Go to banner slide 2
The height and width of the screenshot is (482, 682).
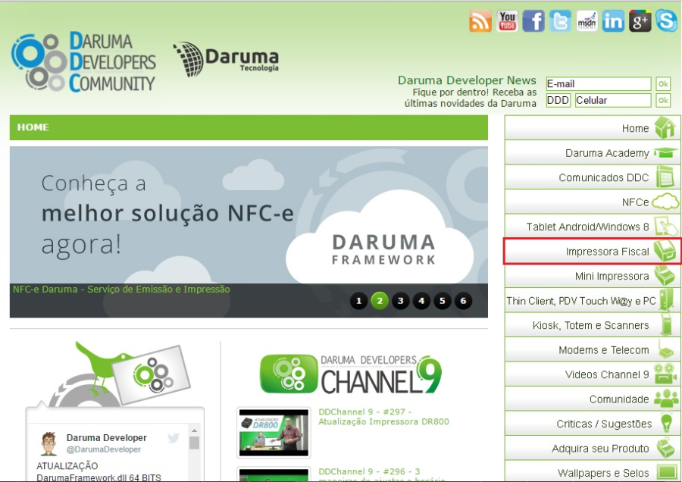[x=380, y=301]
